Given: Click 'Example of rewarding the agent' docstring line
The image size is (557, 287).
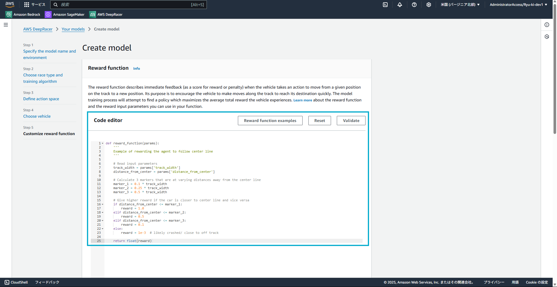Looking at the screenshot, I should pyautogui.click(x=163, y=152).
